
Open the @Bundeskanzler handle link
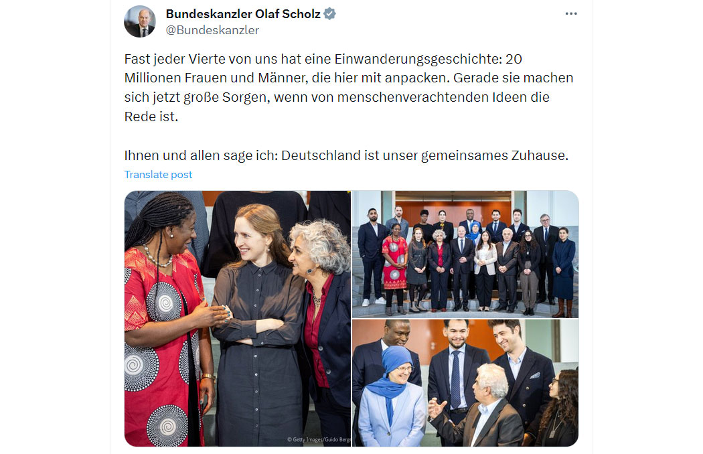tap(212, 30)
